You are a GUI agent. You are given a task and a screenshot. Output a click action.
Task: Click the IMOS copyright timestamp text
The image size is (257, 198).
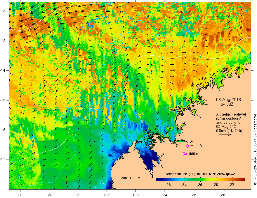pos(255,149)
